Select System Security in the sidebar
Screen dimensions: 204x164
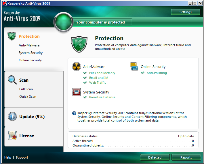click(x=31, y=53)
